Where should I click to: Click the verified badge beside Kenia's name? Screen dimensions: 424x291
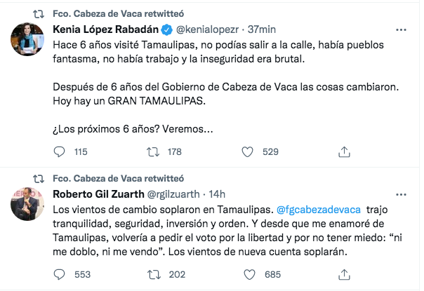pyautogui.click(x=166, y=30)
